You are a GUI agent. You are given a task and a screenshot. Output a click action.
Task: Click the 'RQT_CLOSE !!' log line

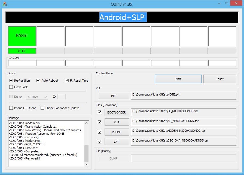(27, 144)
